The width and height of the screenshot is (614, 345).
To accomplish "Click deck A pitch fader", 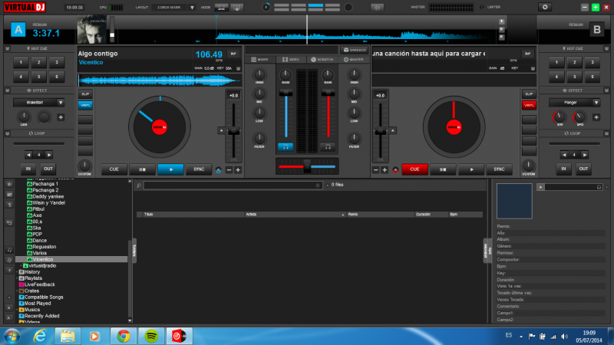I will [233, 131].
